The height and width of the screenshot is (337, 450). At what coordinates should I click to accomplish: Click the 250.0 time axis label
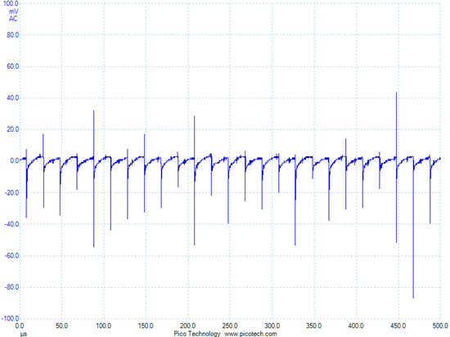coord(230,326)
